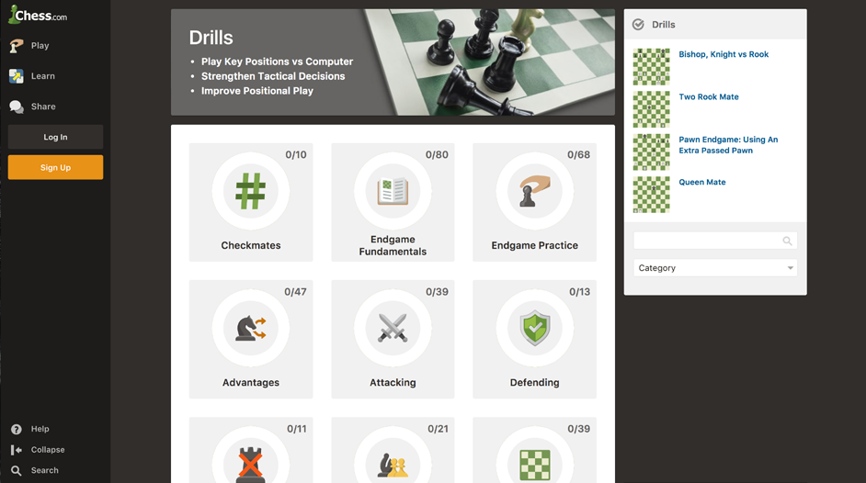This screenshot has width=866, height=483.
Task: Click the Collapse sidebar arrow icon
Action: click(x=17, y=450)
